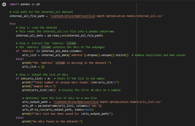Screen dimensions: 195x126
Task: Click comment '# Display the first 10 URLs as a sample'
Action: coord(90,90)
